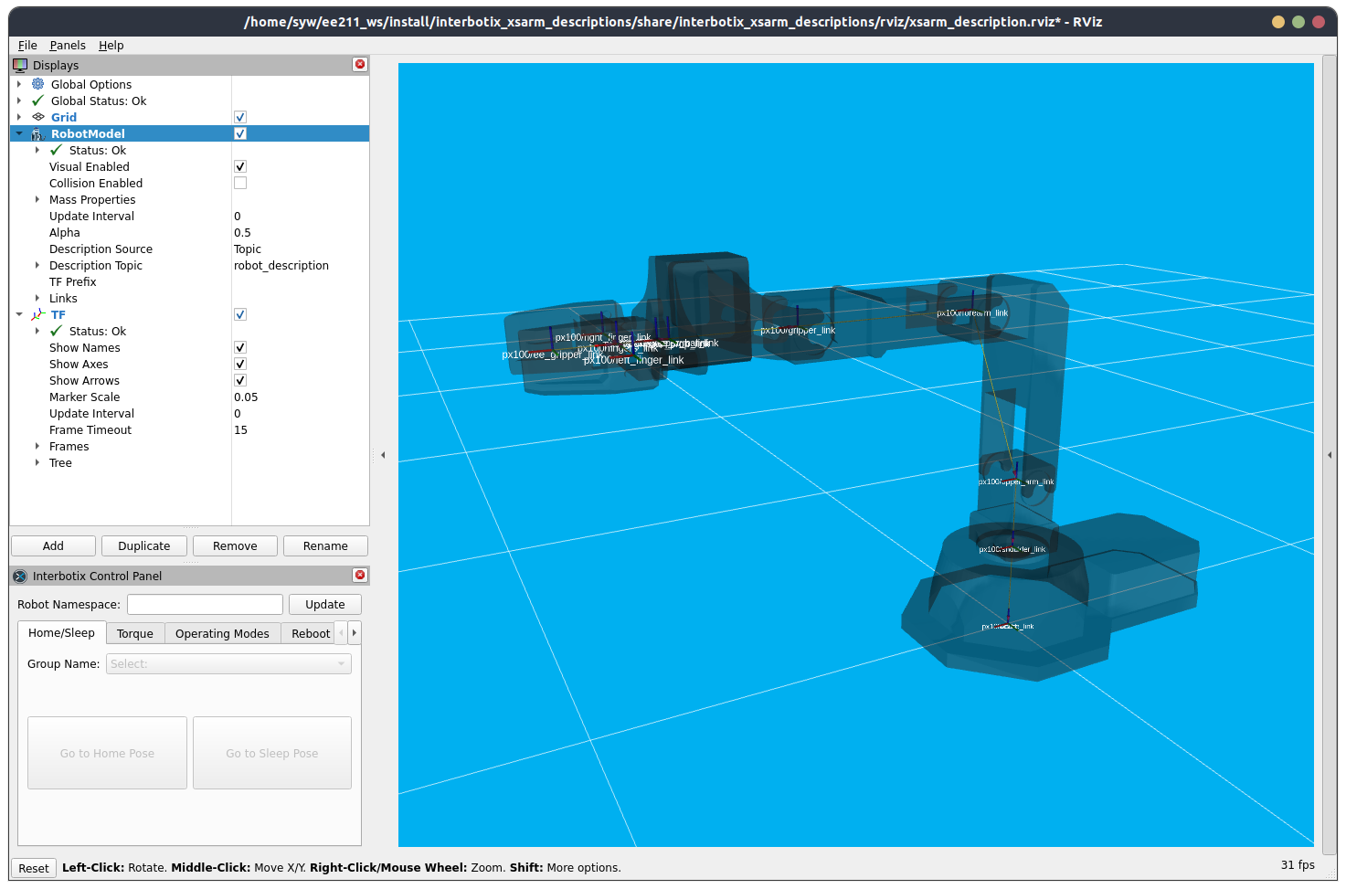Close the Displays panel
The height and width of the screenshot is (889, 1346).
(360, 64)
